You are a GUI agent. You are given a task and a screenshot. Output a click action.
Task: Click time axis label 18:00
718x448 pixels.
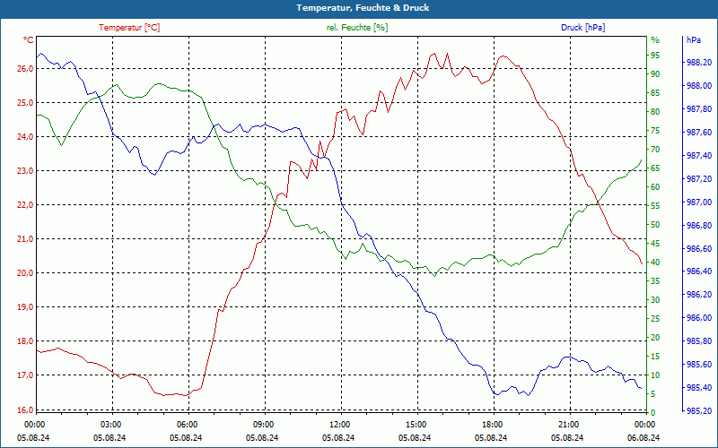pos(492,424)
